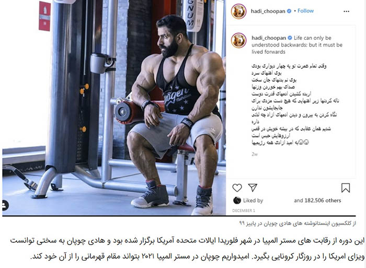Click the DECEMBER 1 post date

click(x=244, y=211)
